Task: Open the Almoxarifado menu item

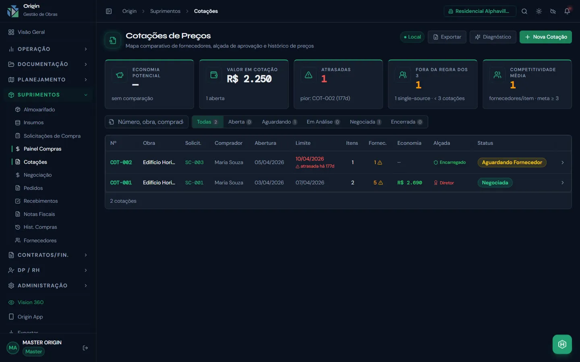Action: coord(39,109)
